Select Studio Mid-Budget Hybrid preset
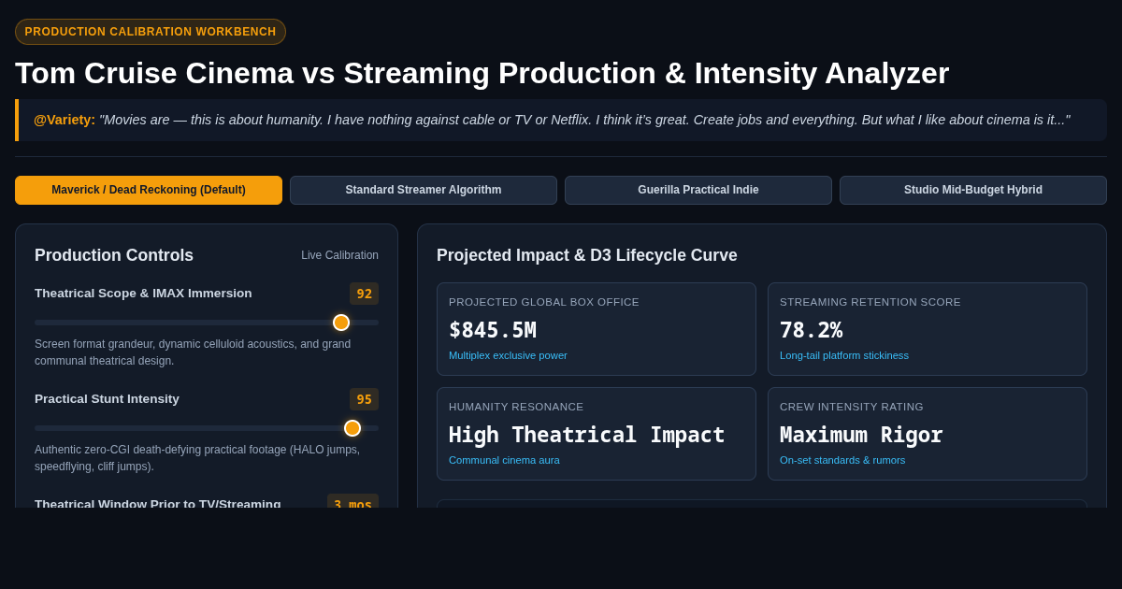The width and height of the screenshot is (1122, 589). (973, 190)
